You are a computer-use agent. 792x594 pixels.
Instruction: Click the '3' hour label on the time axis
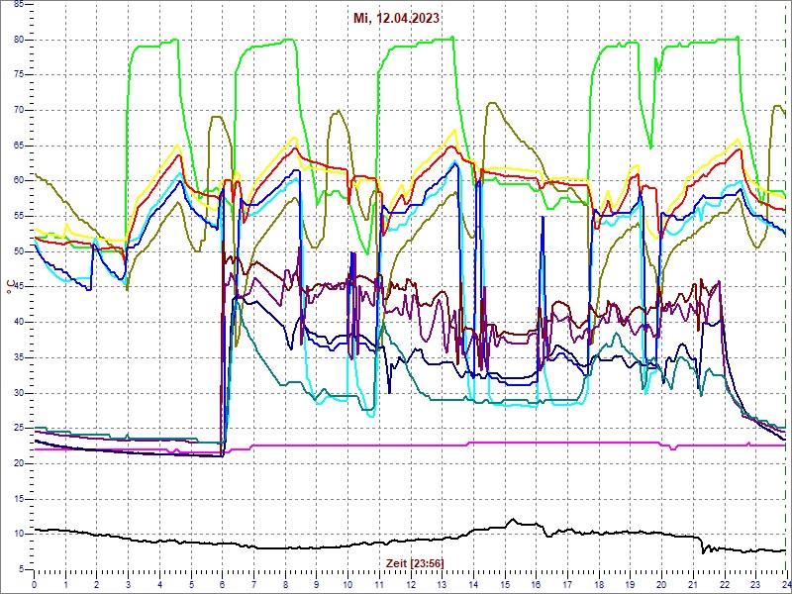(x=129, y=583)
